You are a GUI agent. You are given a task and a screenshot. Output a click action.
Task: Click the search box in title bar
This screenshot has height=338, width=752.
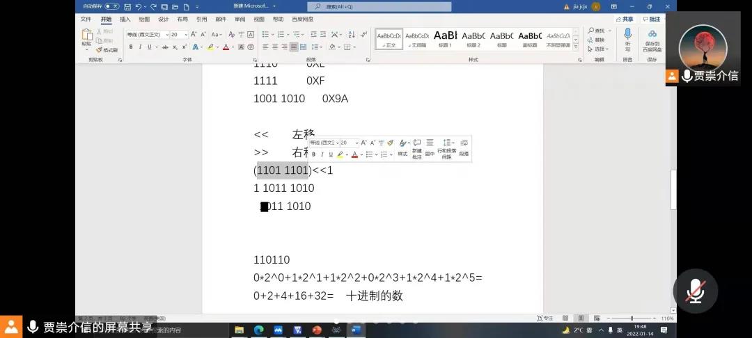point(348,6)
